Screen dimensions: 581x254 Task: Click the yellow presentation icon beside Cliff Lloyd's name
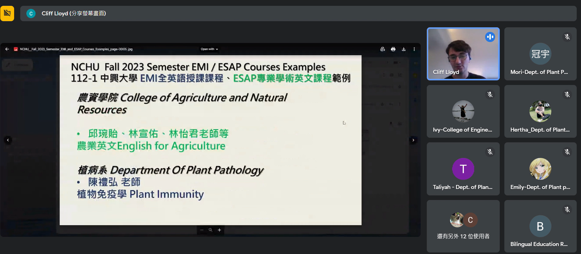pyautogui.click(x=7, y=13)
